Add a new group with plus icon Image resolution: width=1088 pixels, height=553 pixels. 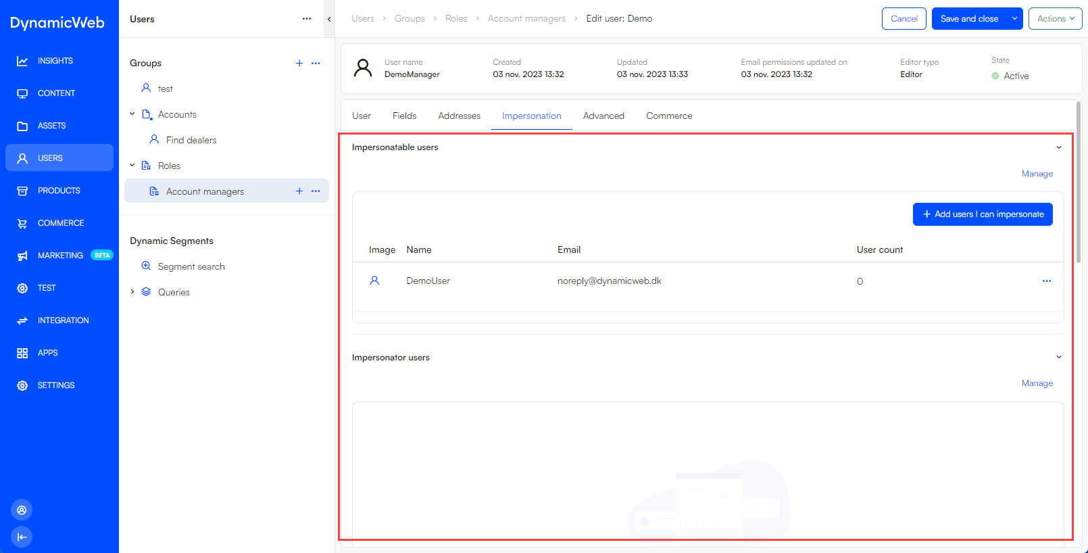(299, 63)
